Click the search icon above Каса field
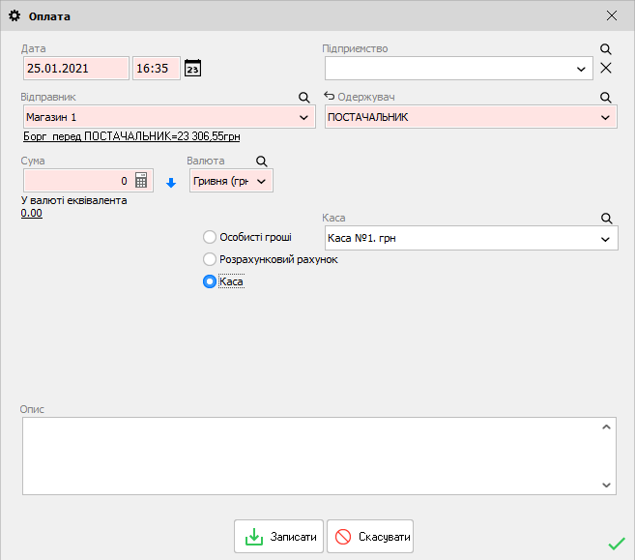Image resolution: width=635 pixels, height=560 pixels. (606, 219)
